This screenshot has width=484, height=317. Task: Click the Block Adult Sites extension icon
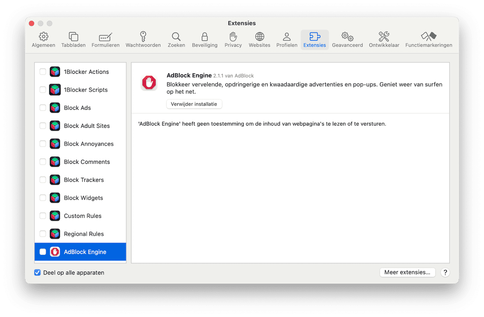pyautogui.click(x=55, y=126)
